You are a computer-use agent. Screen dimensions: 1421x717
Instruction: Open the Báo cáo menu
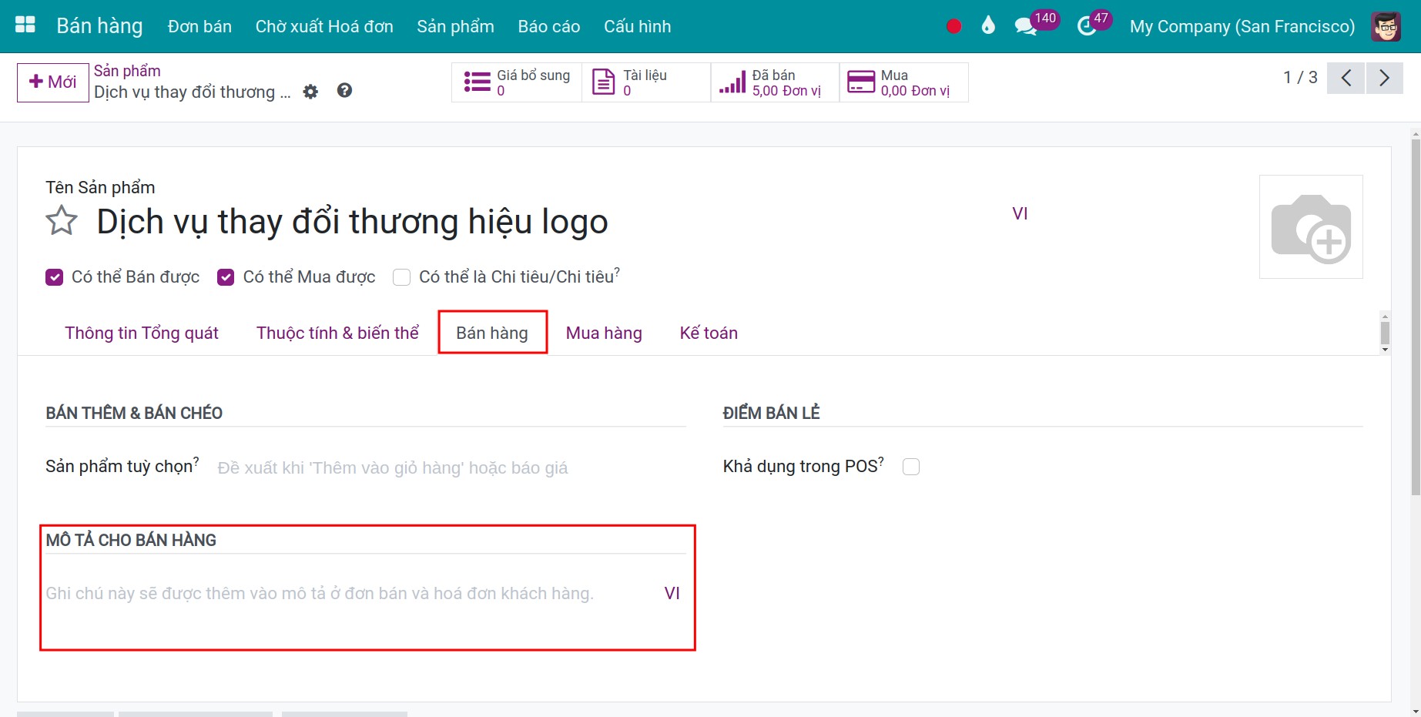[548, 25]
